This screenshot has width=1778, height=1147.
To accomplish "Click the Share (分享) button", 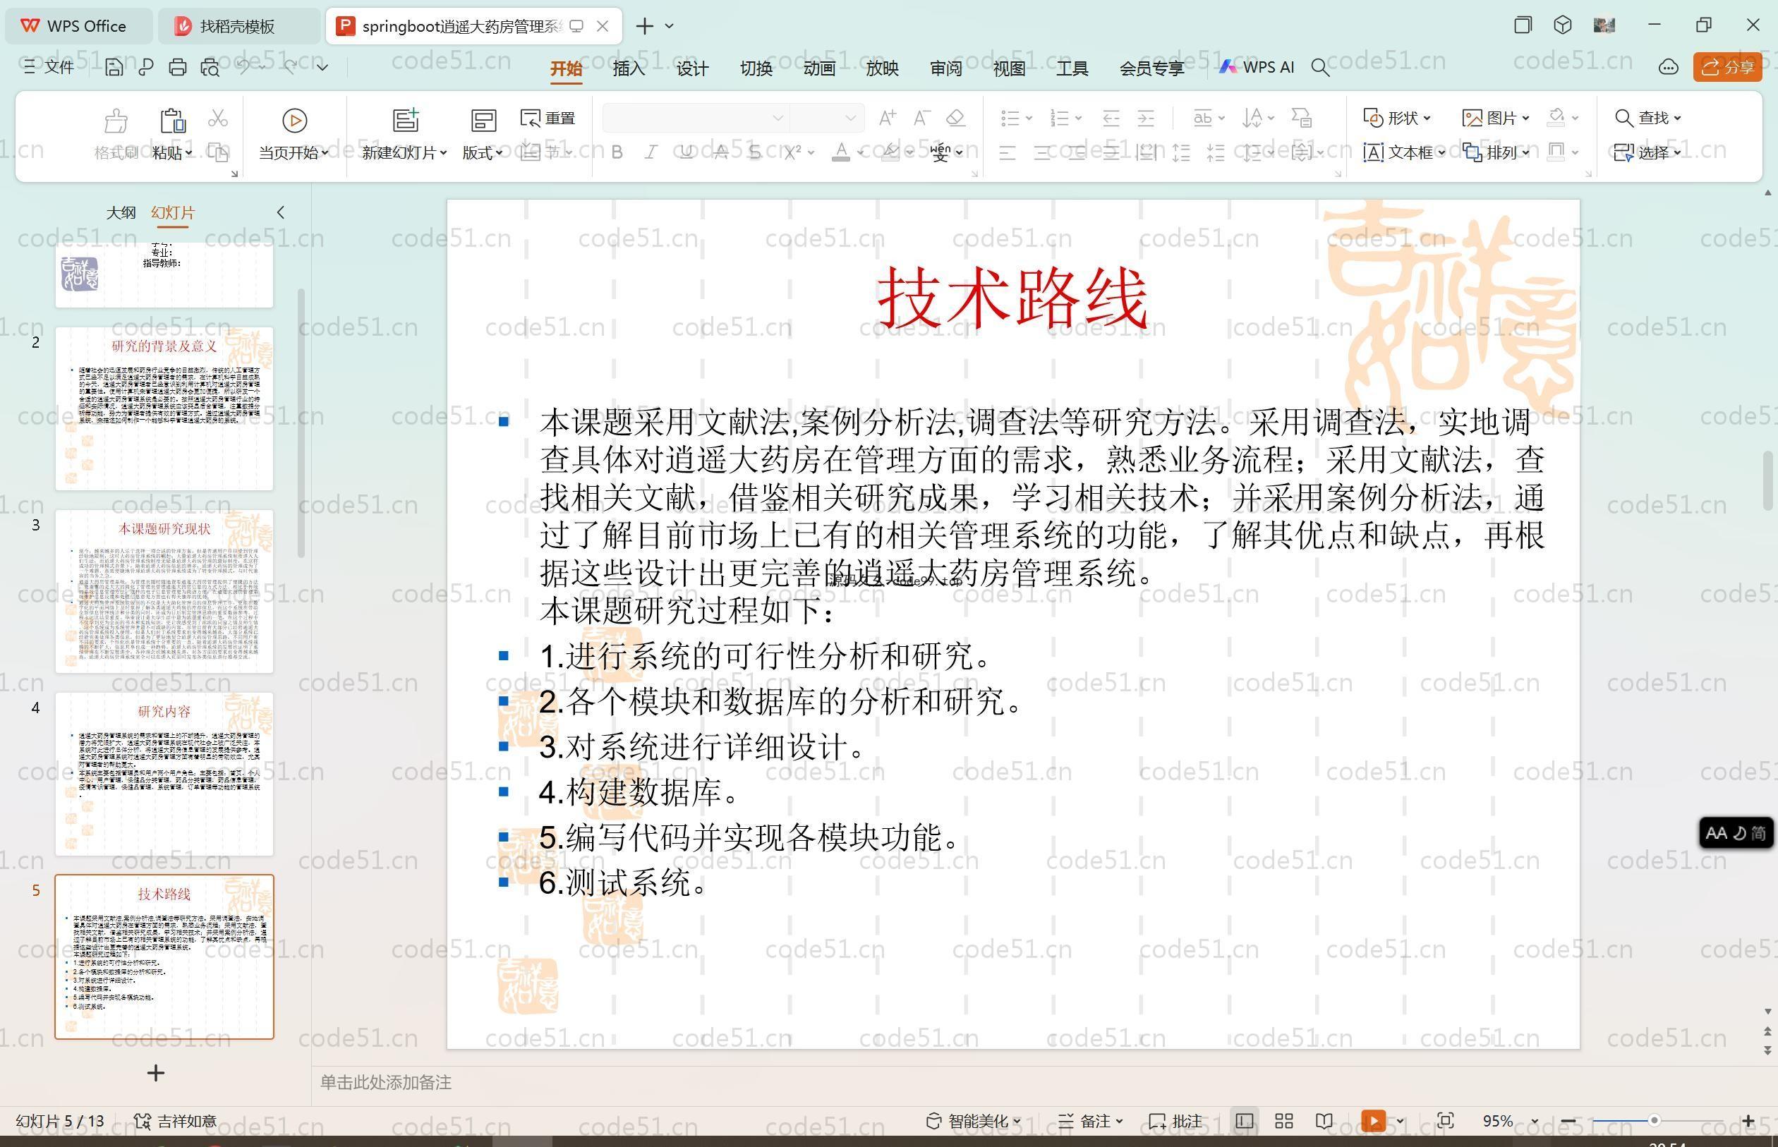I will [x=1727, y=67].
